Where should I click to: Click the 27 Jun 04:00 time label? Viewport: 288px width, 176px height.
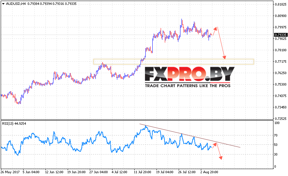pyautogui.click(x=99, y=172)
